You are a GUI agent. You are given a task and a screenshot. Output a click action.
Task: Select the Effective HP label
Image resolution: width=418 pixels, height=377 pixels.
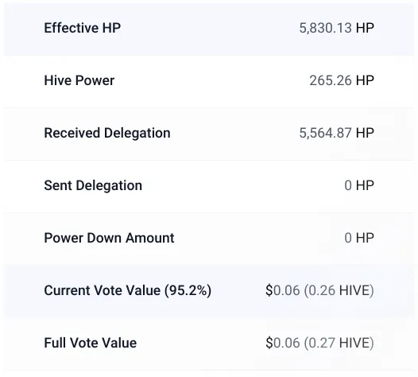click(x=83, y=28)
